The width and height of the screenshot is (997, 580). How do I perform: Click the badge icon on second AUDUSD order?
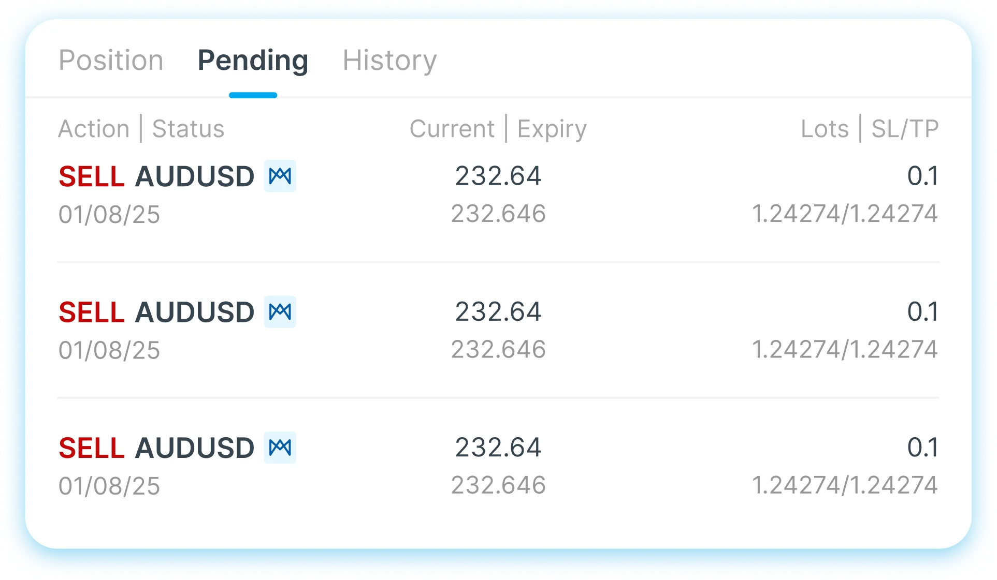(x=280, y=311)
